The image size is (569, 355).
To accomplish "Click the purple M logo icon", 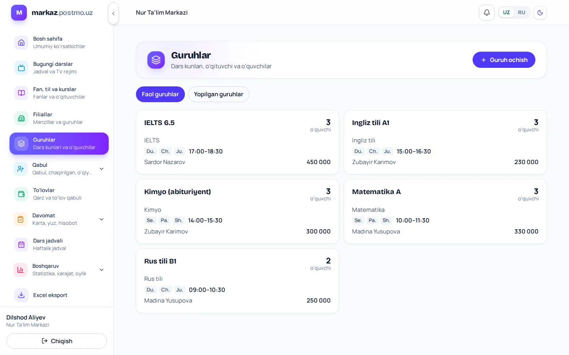I will [x=19, y=13].
